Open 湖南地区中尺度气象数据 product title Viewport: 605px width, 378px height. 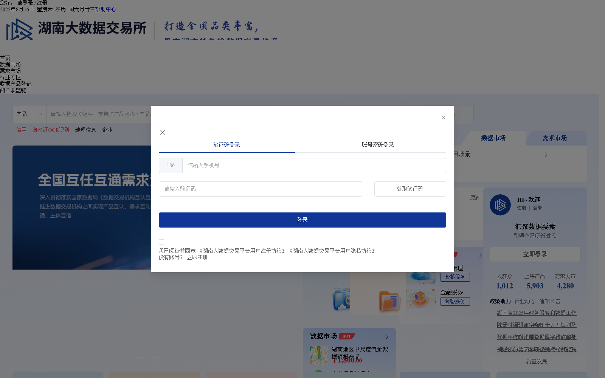pyautogui.click(x=360, y=353)
